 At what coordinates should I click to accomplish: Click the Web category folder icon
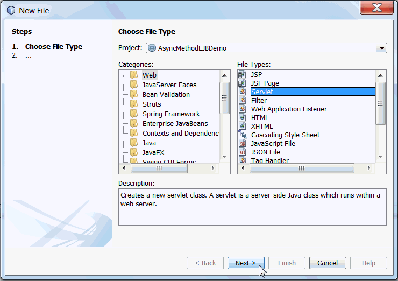(x=134, y=75)
